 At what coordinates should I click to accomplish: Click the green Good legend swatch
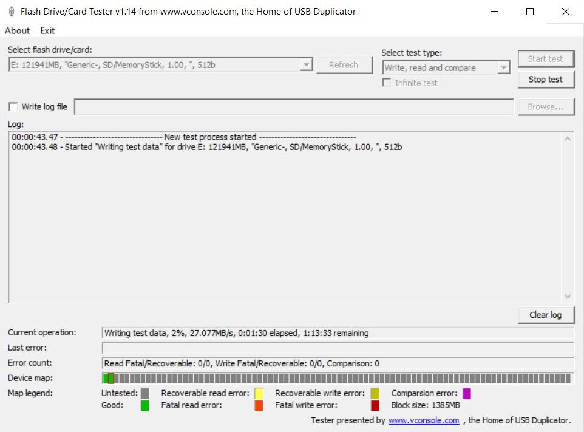tap(145, 405)
